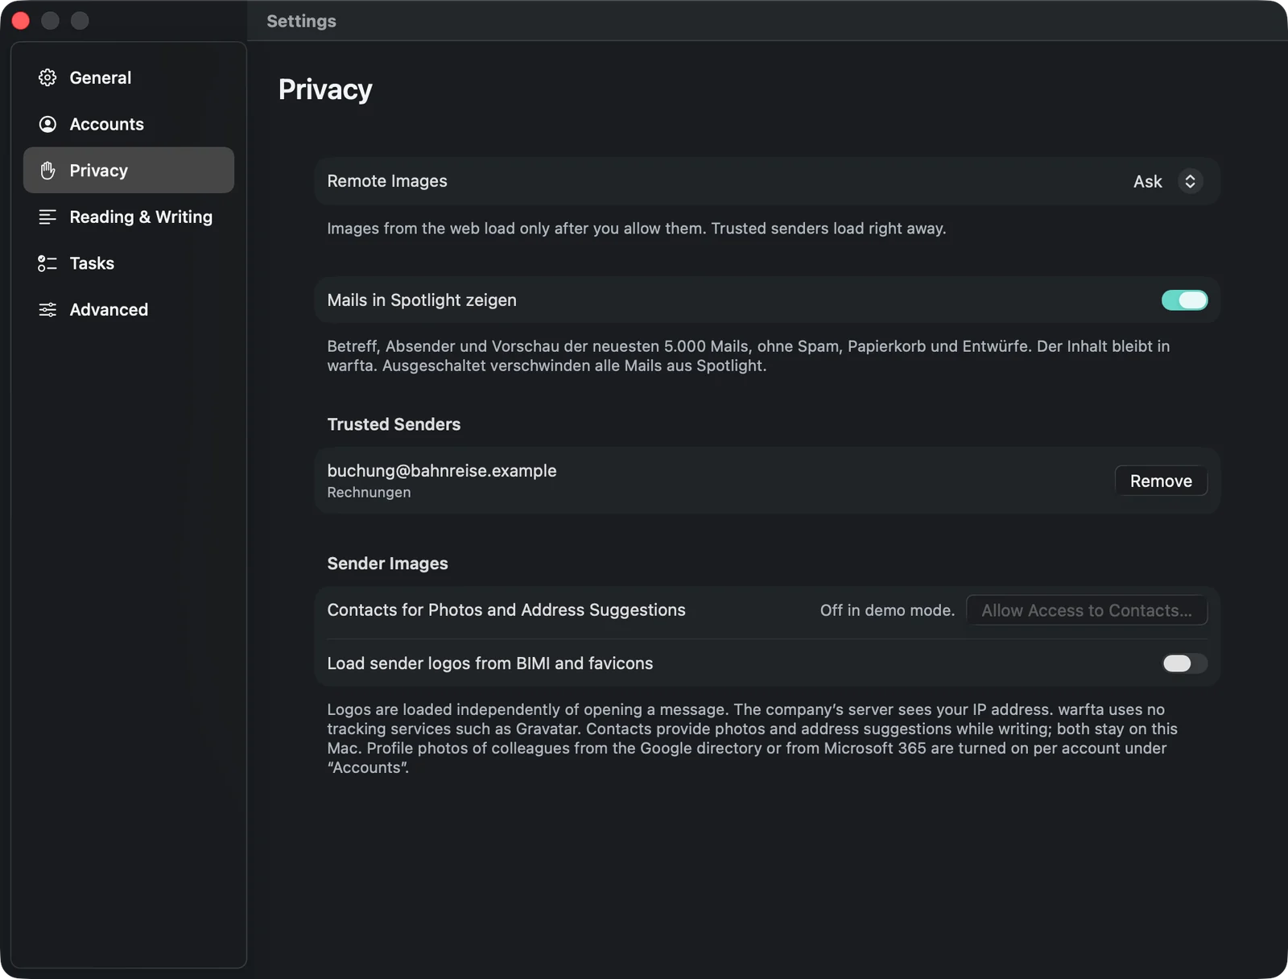Image resolution: width=1288 pixels, height=979 pixels.
Task: Click the Off in demo mode text
Action: (887, 610)
